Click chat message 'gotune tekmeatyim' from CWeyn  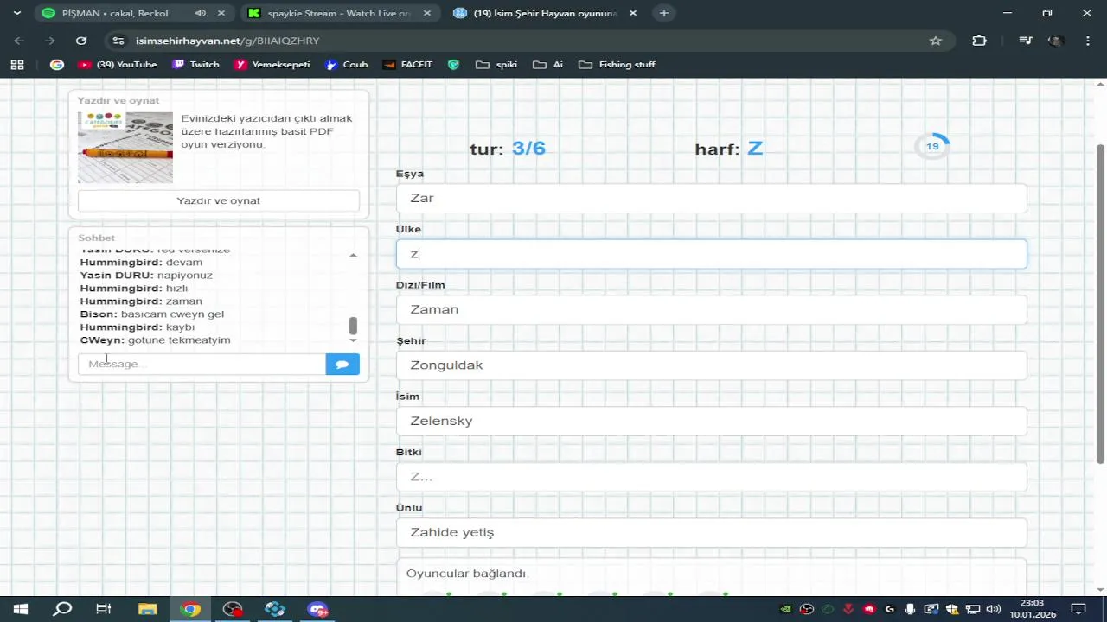pos(179,340)
